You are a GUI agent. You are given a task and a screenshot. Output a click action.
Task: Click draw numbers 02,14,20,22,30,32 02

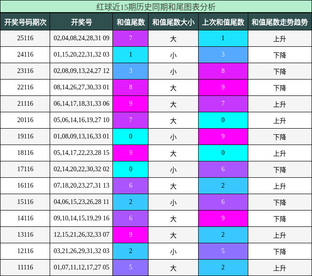82,169
